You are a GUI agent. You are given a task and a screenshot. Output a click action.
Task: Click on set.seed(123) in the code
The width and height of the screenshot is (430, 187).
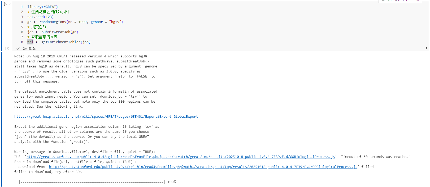[40, 17]
